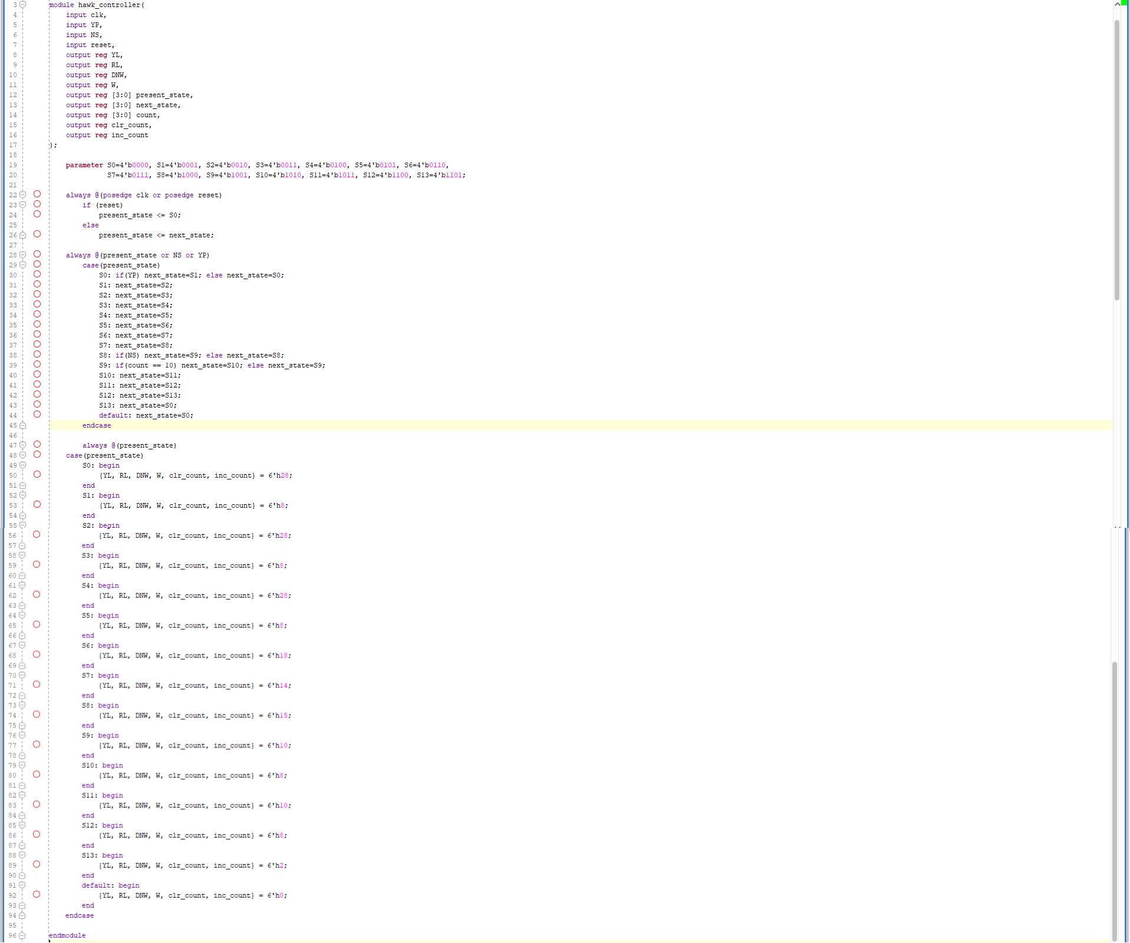Collapse the always block fold on line 28
Viewport: 1130px width, 943px height.
pyautogui.click(x=23, y=254)
